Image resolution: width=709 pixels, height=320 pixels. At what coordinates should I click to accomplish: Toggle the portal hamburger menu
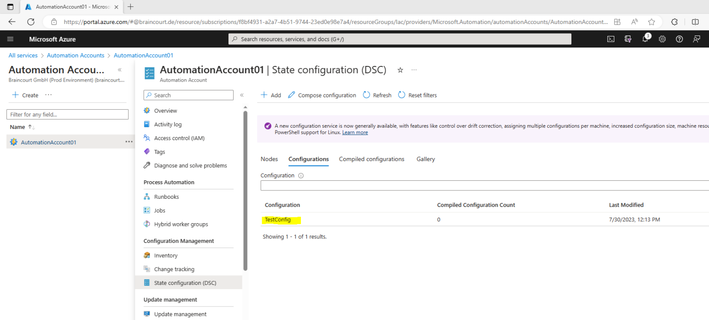tap(10, 39)
